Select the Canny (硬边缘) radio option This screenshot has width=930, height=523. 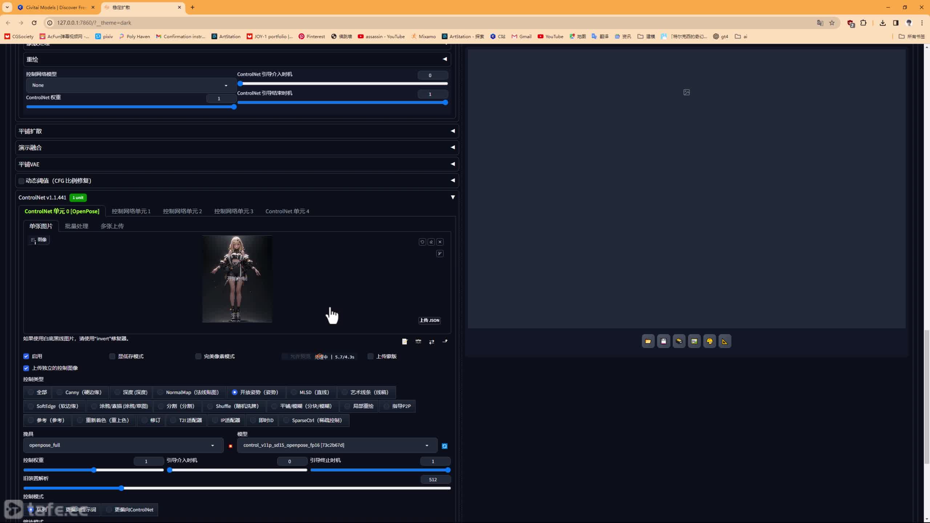click(x=80, y=392)
